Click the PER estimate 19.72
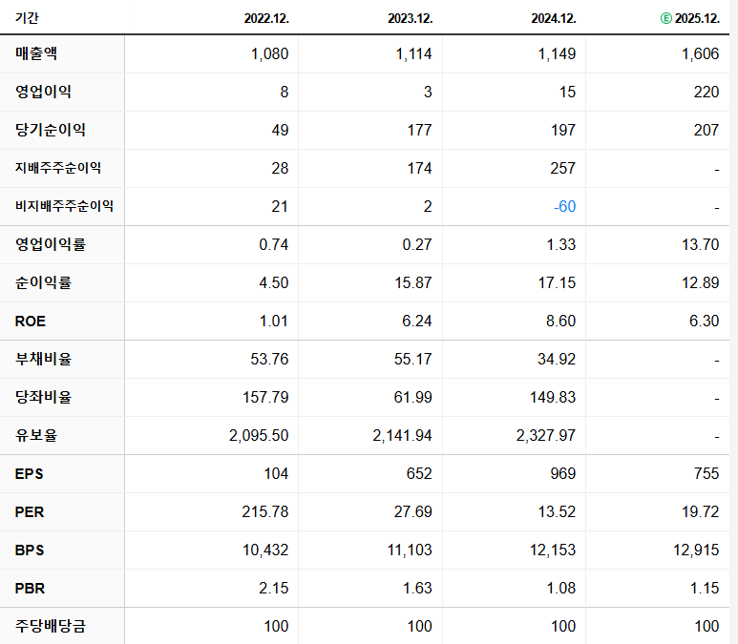 701,511
